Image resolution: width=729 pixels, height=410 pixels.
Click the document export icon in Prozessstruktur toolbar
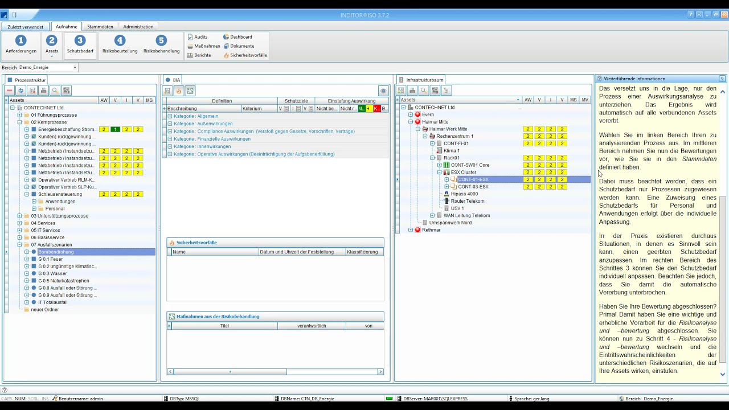pyautogui.click(x=32, y=91)
